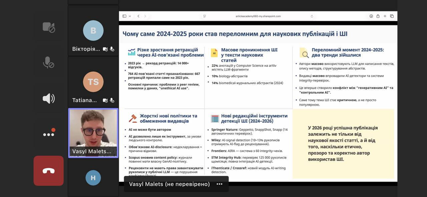Click the H participant avatar
427x197 pixels.
click(93, 178)
